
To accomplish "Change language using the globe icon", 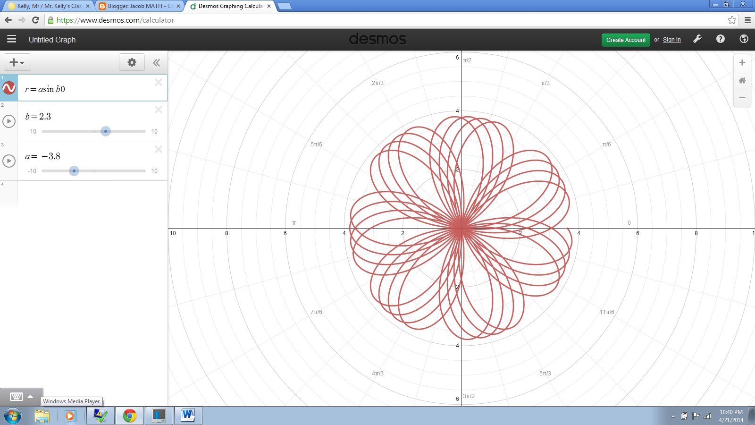I will click(744, 39).
